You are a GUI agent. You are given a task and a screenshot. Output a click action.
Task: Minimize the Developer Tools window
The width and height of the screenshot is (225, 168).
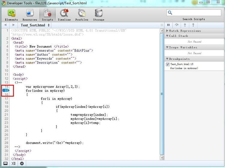201,2
